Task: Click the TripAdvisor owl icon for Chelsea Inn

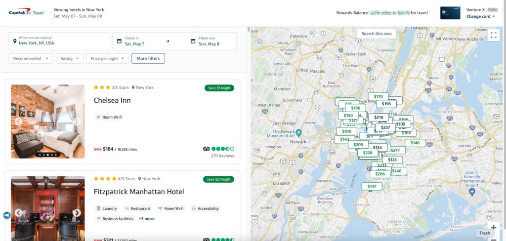Action: coord(206,149)
